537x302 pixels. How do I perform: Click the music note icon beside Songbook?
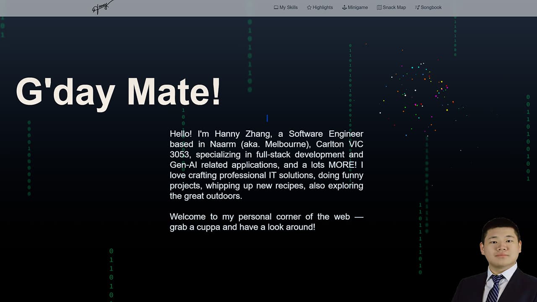(x=417, y=8)
